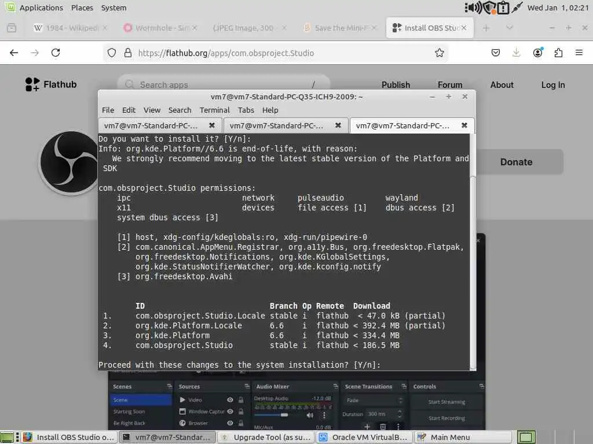
Task: Bookmark this page with the star
Action: click(x=439, y=53)
